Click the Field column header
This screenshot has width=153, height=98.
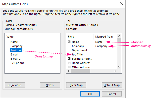coord(80,37)
